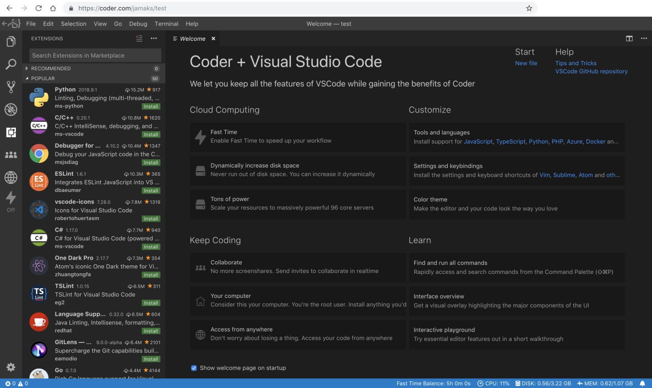This screenshot has width=652, height=388.
Task: Bookmark page with the star icon
Action: [529, 8]
